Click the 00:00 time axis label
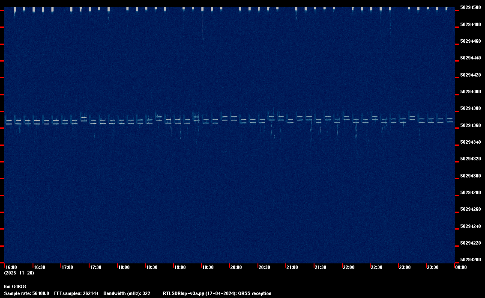 (x=461, y=267)
